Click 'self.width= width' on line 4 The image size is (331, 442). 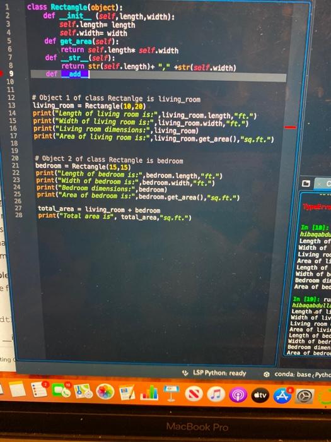pos(93,33)
